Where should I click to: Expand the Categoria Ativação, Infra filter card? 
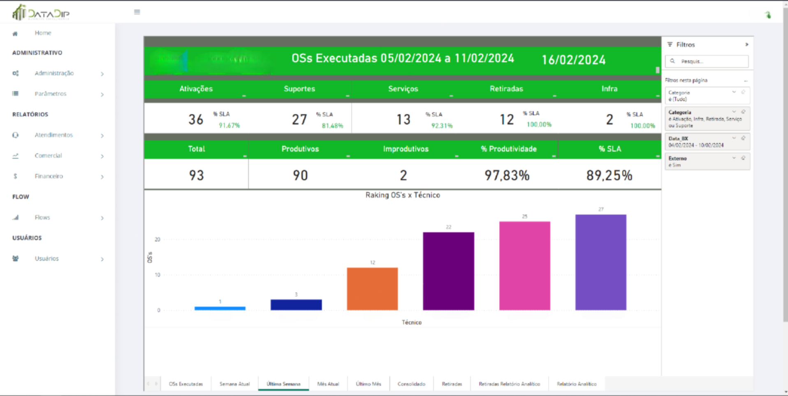[x=734, y=112]
